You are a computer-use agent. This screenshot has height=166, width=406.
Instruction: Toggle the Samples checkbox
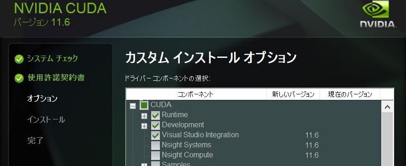(155, 164)
